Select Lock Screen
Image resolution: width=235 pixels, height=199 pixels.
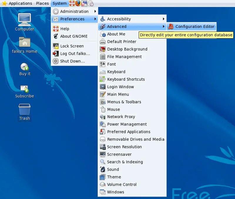(x=75, y=46)
